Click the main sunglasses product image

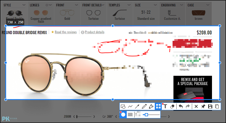click(x=85, y=75)
